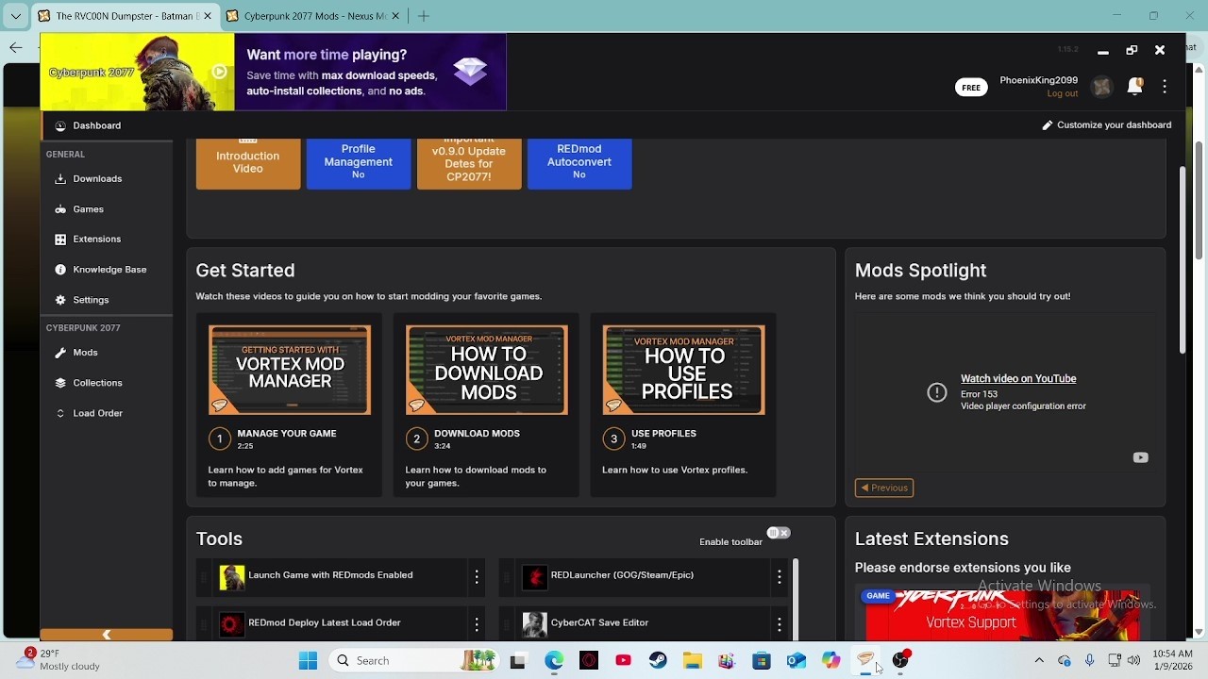Open the browser tab list dropdown arrow
This screenshot has height=679, width=1208.
pyautogui.click(x=15, y=16)
